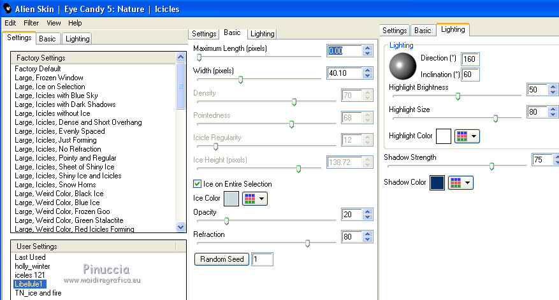559x300 pixels.
Task: Select Large, Frozen Window preset
Action: pos(49,78)
